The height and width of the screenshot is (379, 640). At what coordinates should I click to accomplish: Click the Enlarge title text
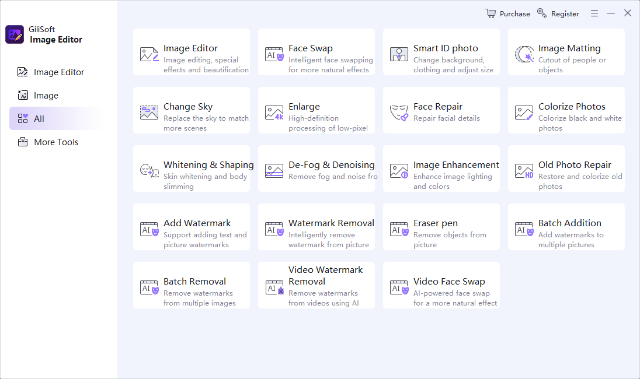(304, 106)
